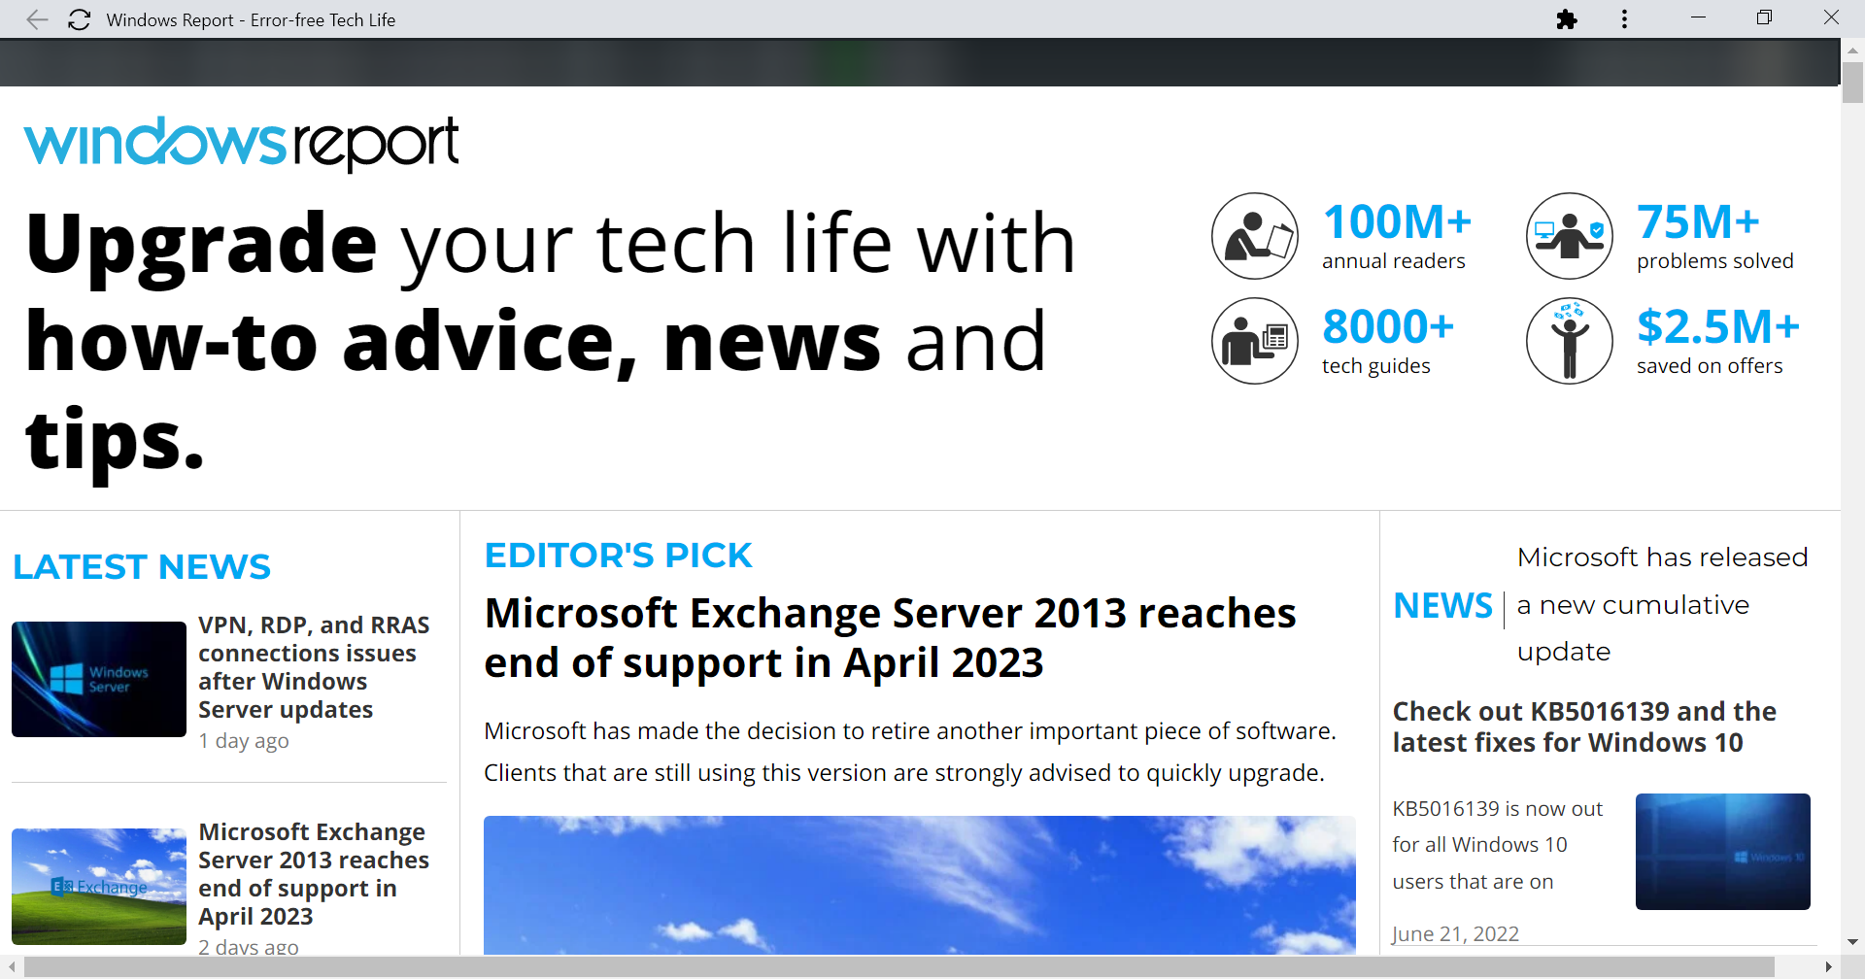Click the 'Microsoft has released a new cumulative update' text
The width and height of the screenshot is (1865, 979).
[1663, 604]
